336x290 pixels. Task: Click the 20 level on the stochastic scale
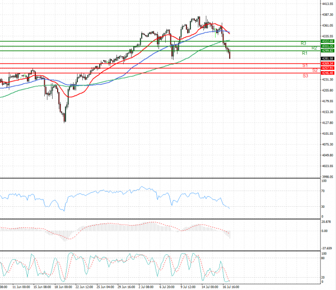point(323,278)
